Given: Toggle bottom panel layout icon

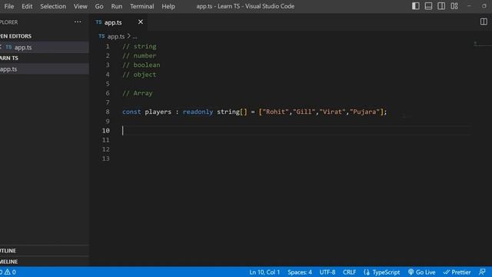Looking at the screenshot, I should [428, 6].
